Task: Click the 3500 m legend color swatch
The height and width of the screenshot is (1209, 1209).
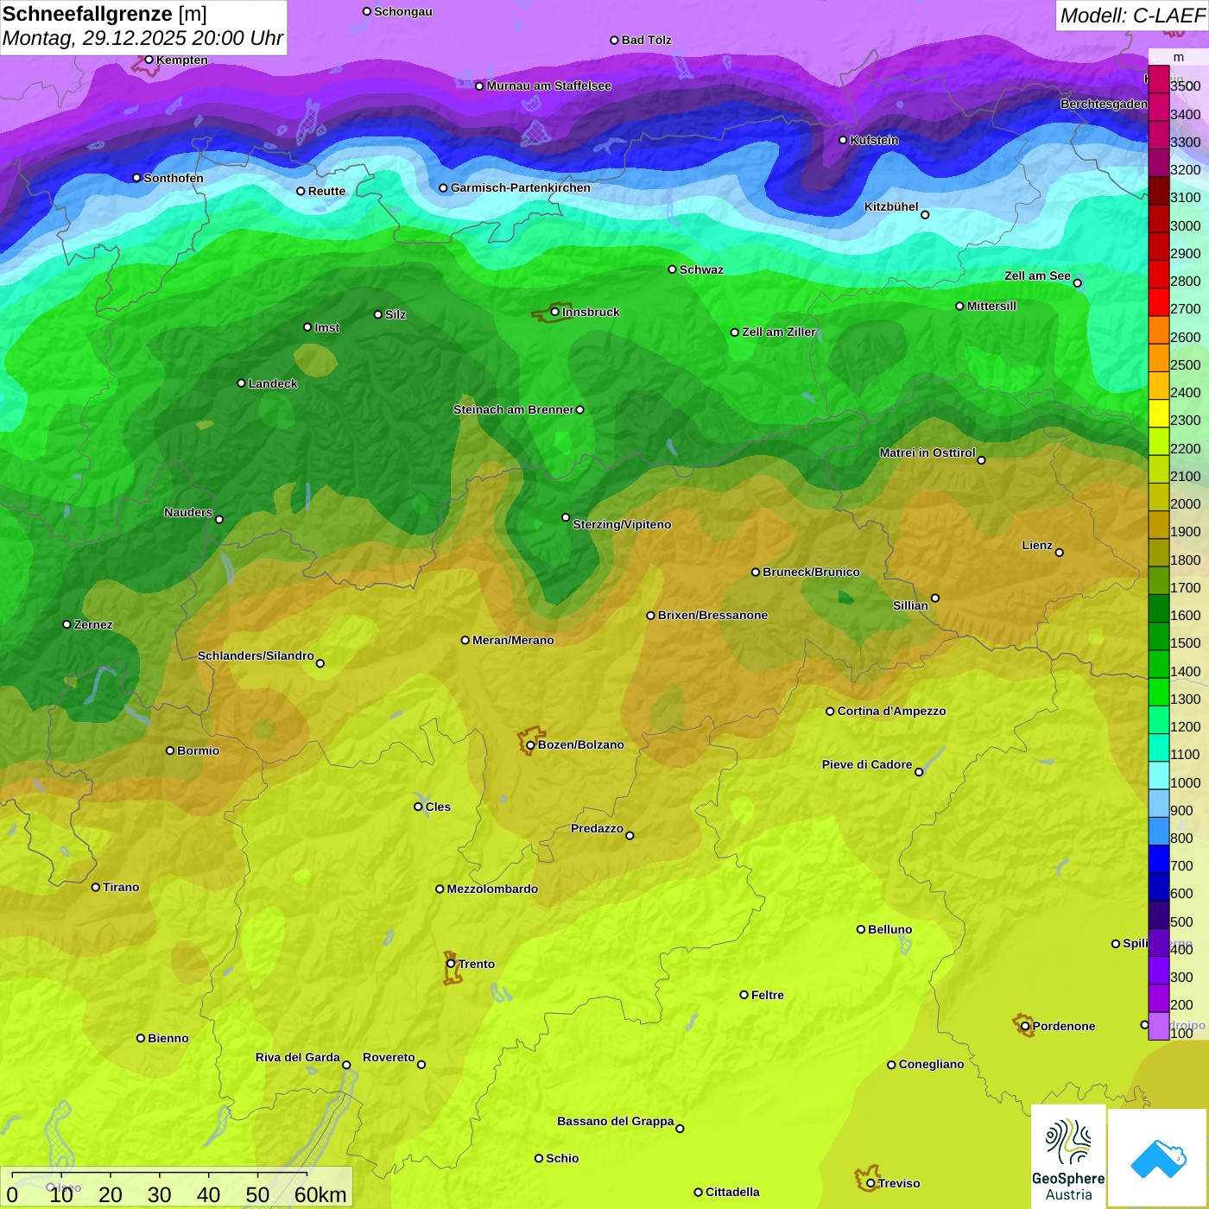Action: 1158,79
